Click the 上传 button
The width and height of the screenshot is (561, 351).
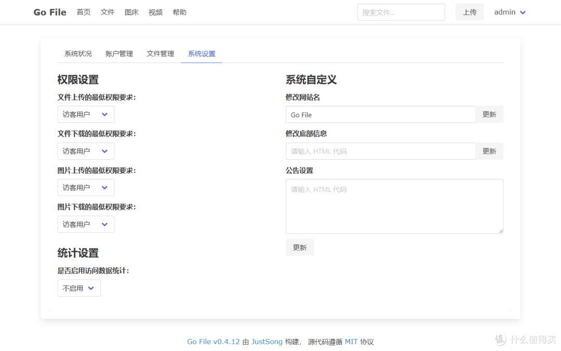click(469, 11)
